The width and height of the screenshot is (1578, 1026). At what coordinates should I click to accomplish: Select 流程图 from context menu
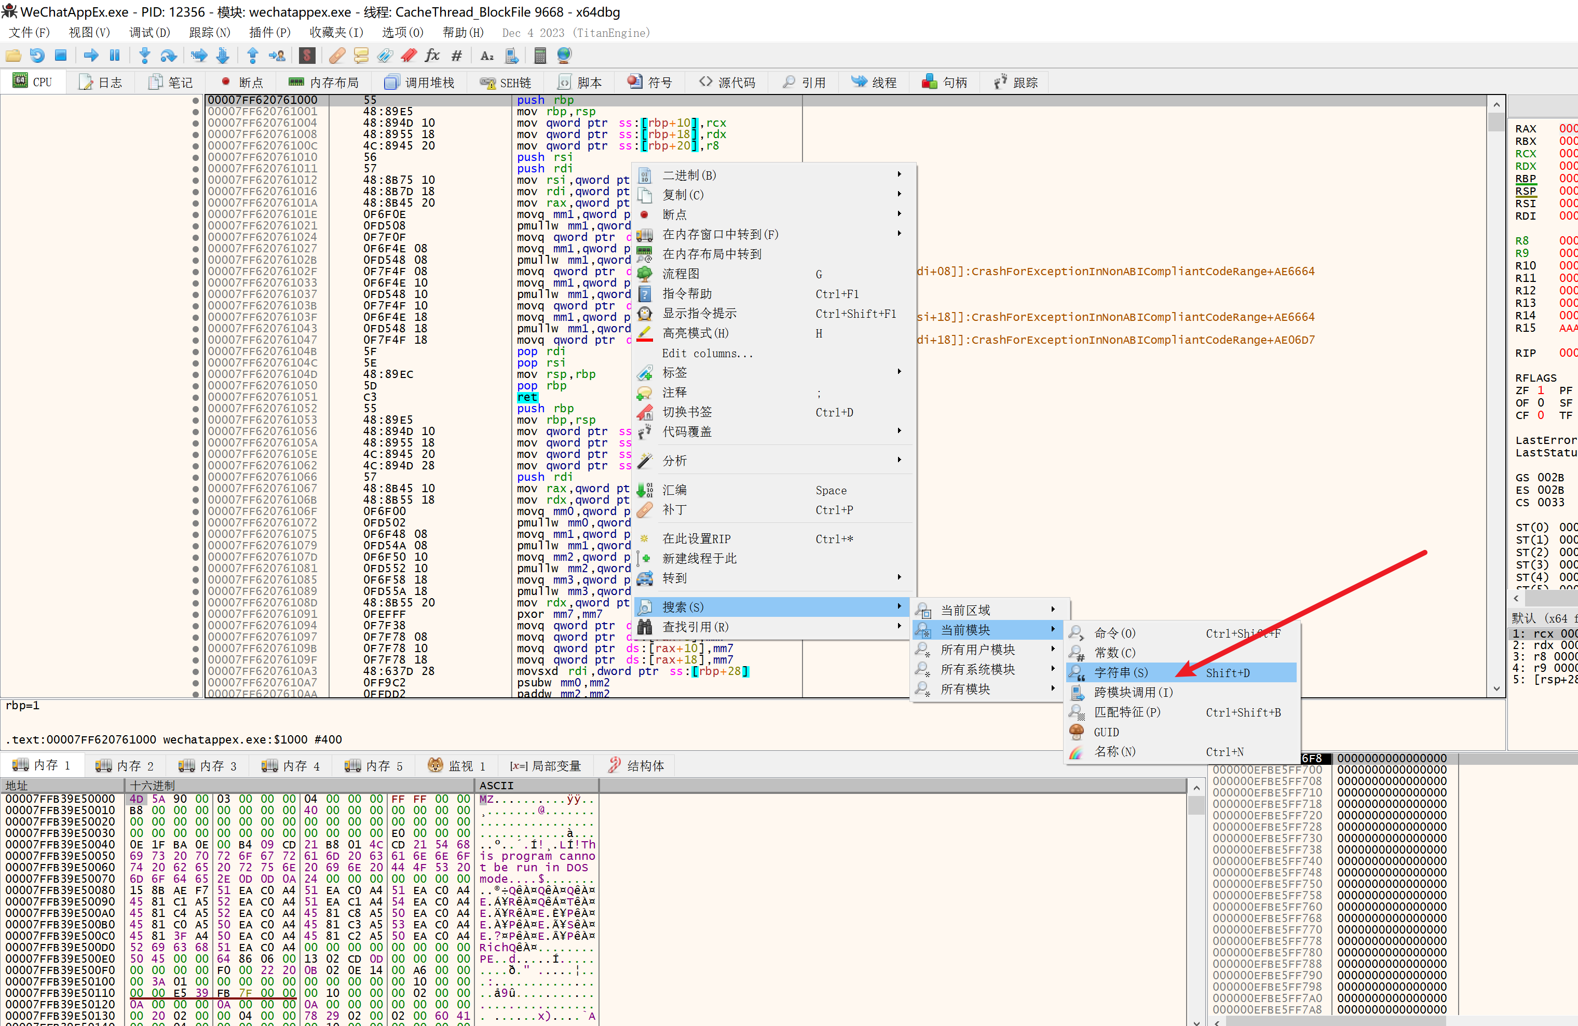coord(773,274)
